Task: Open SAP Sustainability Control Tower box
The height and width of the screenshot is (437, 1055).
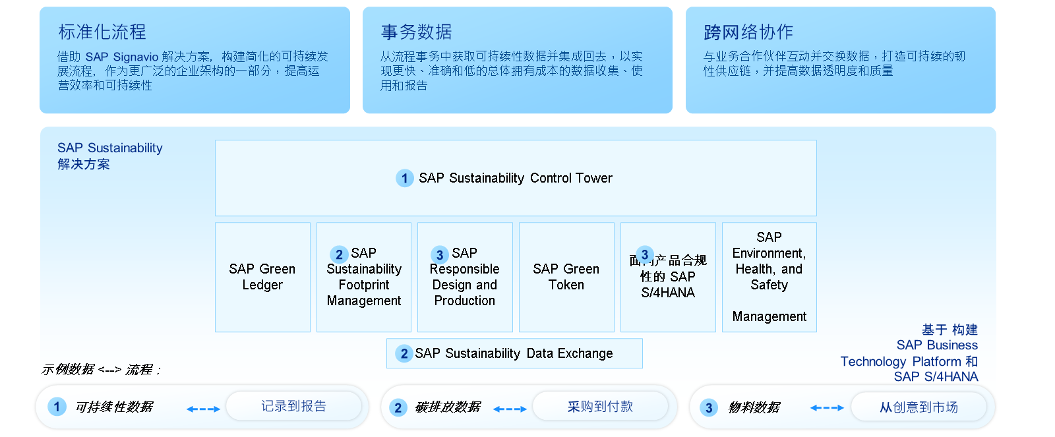Action: (516, 178)
